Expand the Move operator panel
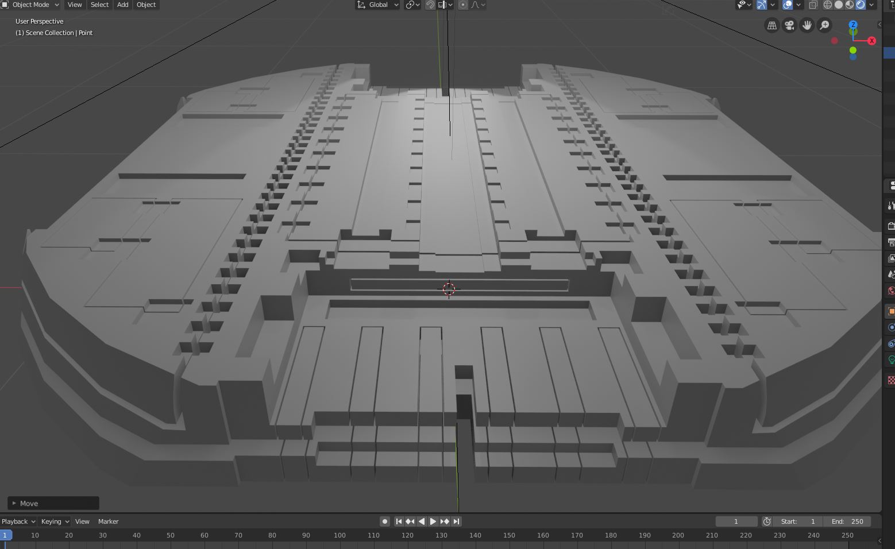Image resolution: width=895 pixels, height=549 pixels. click(53, 503)
